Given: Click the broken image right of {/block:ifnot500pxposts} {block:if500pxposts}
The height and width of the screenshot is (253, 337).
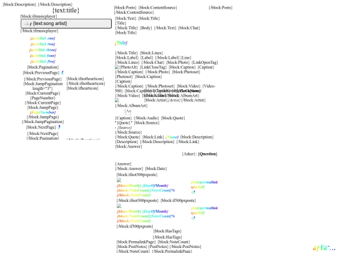Looking at the screenshot, I should click(x=119, y=206).
